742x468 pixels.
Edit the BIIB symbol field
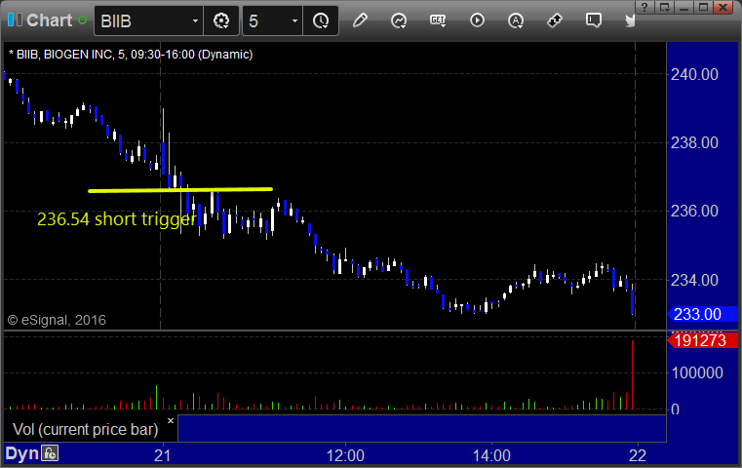tap(142, 20)
